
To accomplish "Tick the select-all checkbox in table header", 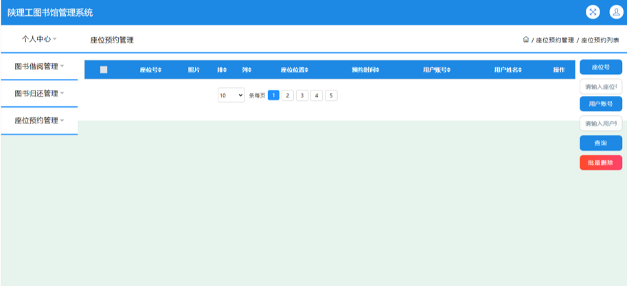I will (104, 69).
